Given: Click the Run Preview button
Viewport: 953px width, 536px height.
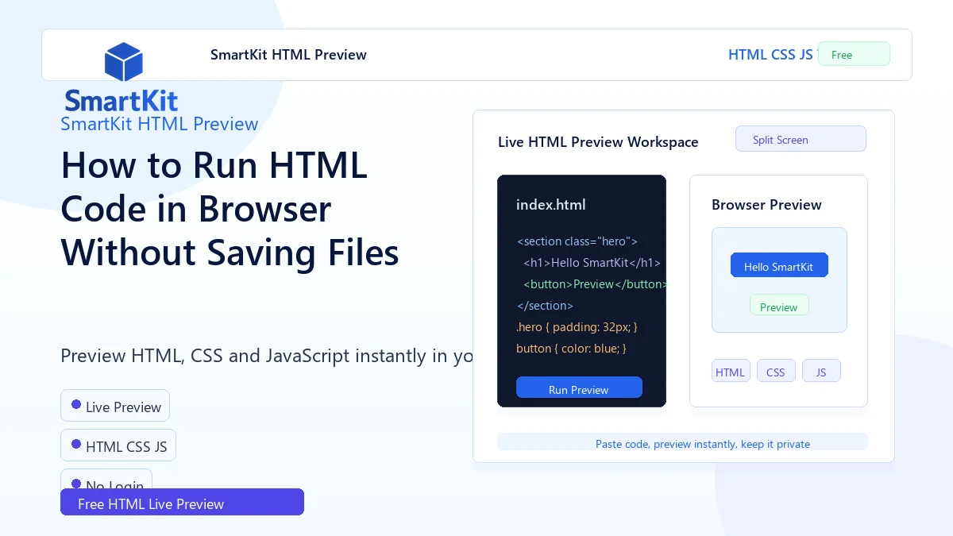Looking at the screenshot, I should pos(579,388).
